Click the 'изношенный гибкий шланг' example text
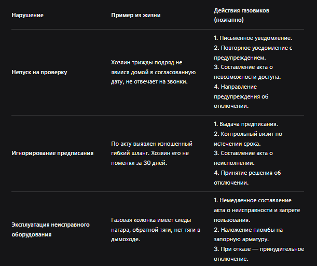Viewport: 317px width, 266px height. (x=151, y=153)
